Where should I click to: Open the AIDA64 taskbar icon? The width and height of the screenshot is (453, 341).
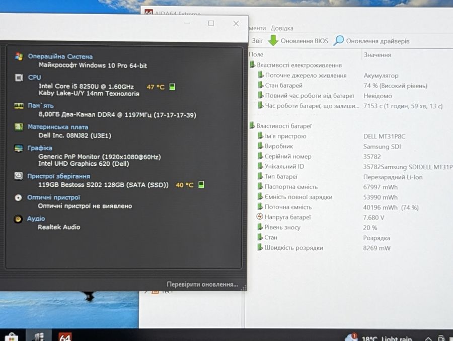[x=65, y=336]
